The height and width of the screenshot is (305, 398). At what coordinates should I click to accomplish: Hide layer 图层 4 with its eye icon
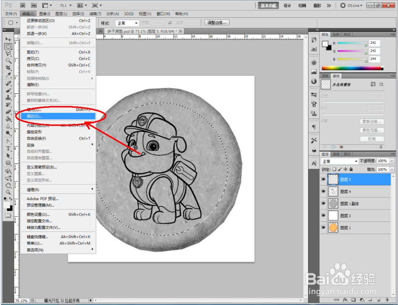(323, 191)
